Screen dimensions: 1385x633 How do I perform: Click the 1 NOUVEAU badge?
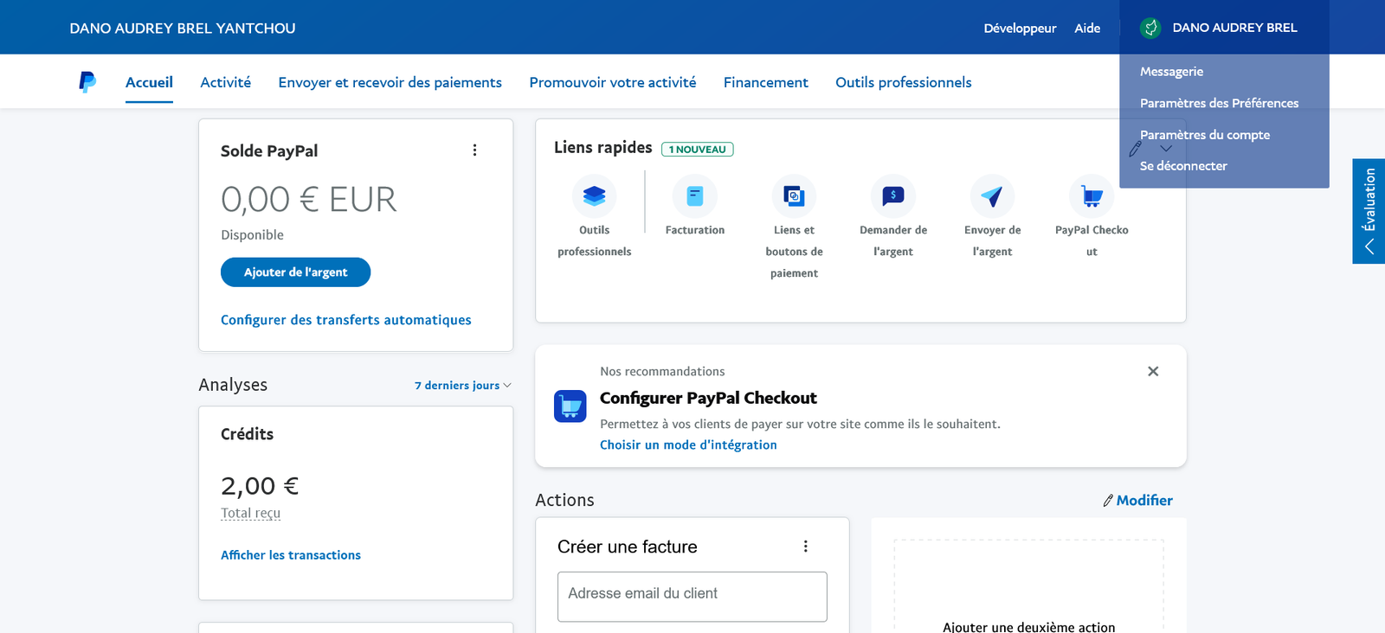[x=698, y=149]
